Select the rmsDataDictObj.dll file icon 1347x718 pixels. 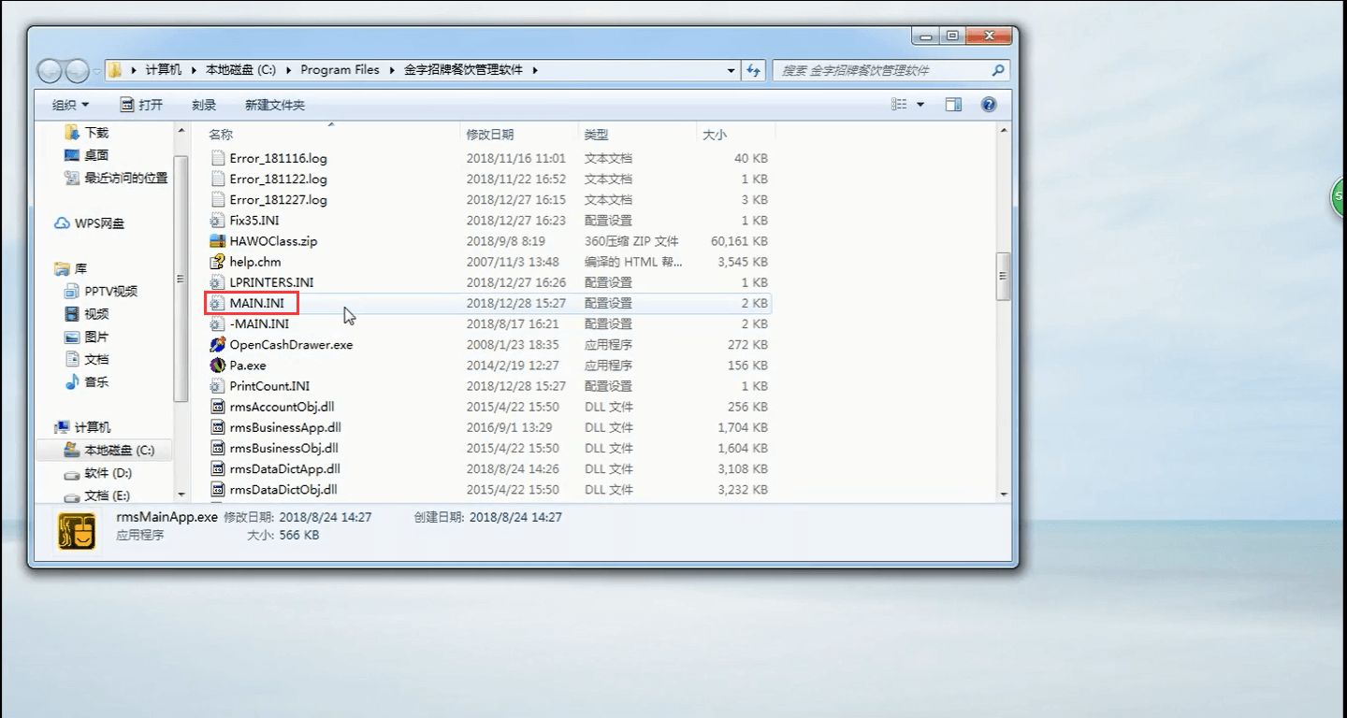point(217,489)
